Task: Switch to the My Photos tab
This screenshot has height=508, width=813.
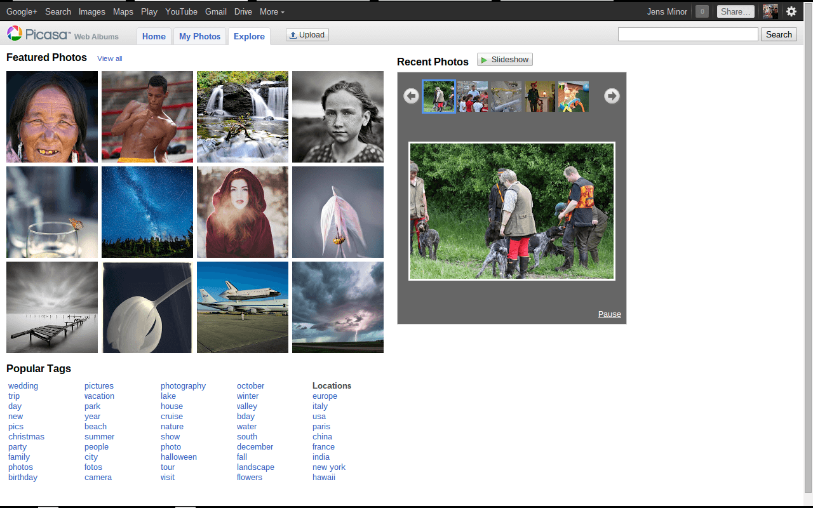Action: 199,36
